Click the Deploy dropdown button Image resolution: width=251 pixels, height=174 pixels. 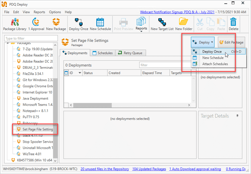[x=203, y=42]
